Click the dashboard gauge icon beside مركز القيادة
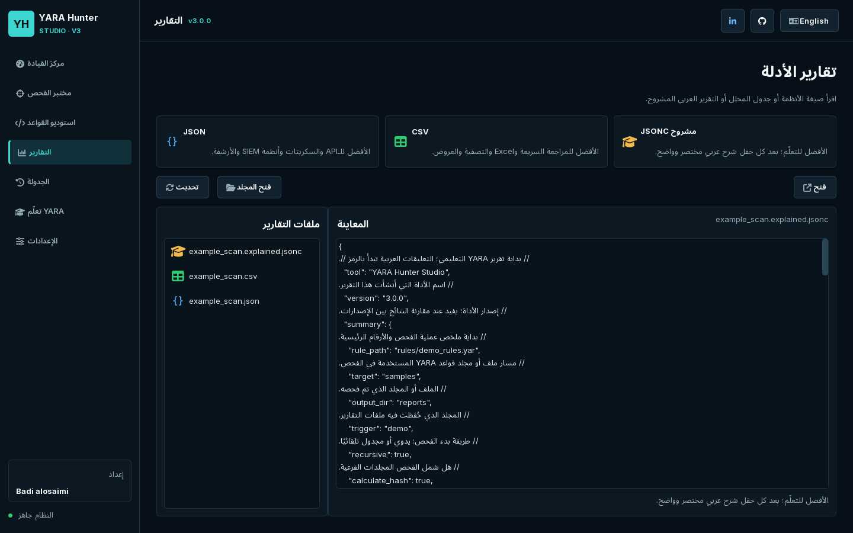The height and width of the screenshot is (533, 853). pos(20,64)
